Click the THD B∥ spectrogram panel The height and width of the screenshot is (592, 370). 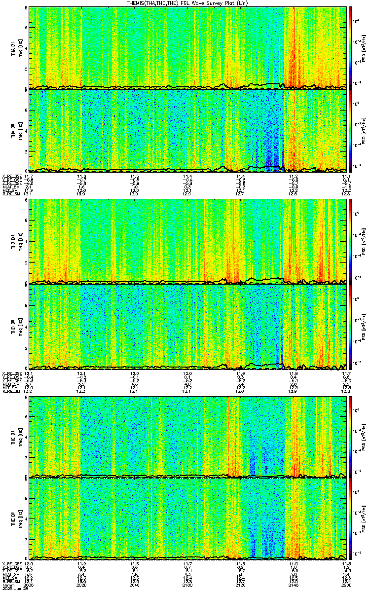[188, 327]
